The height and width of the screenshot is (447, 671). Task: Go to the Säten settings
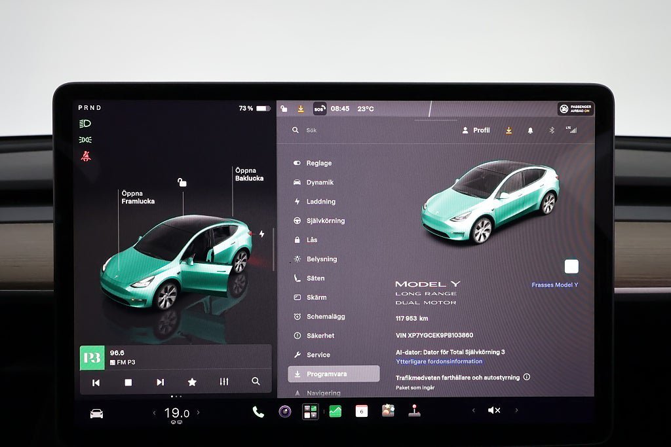point(309,278)
